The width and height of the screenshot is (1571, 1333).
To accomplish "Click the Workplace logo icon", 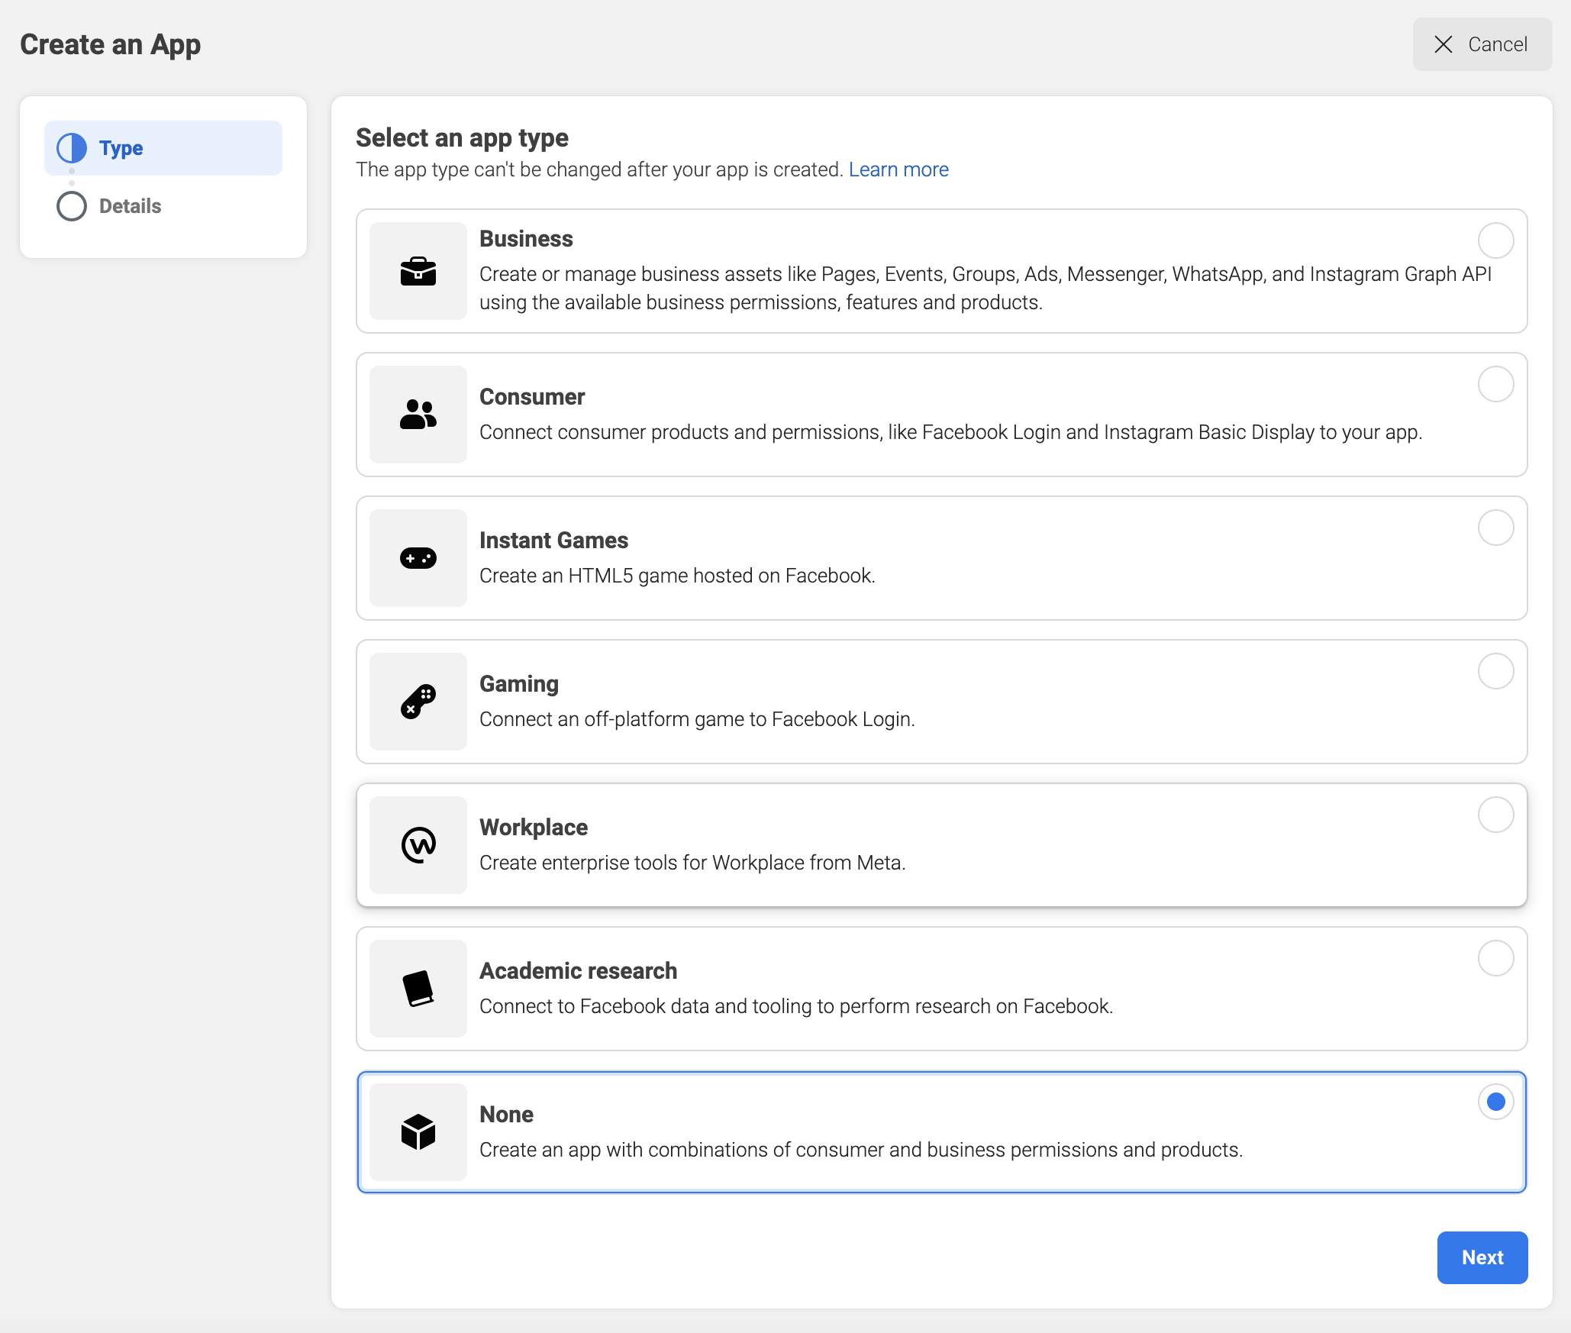I will tap(418, 845).
